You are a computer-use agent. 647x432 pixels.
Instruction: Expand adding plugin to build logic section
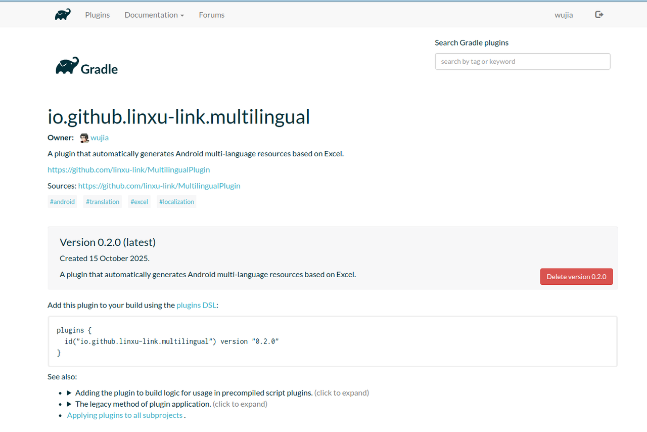(218, 393)
